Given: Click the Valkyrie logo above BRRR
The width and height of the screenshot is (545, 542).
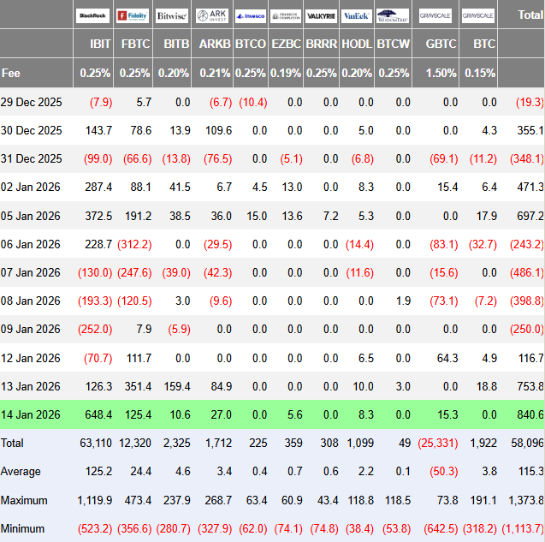Looking at the screenshot, I should 320,15.
